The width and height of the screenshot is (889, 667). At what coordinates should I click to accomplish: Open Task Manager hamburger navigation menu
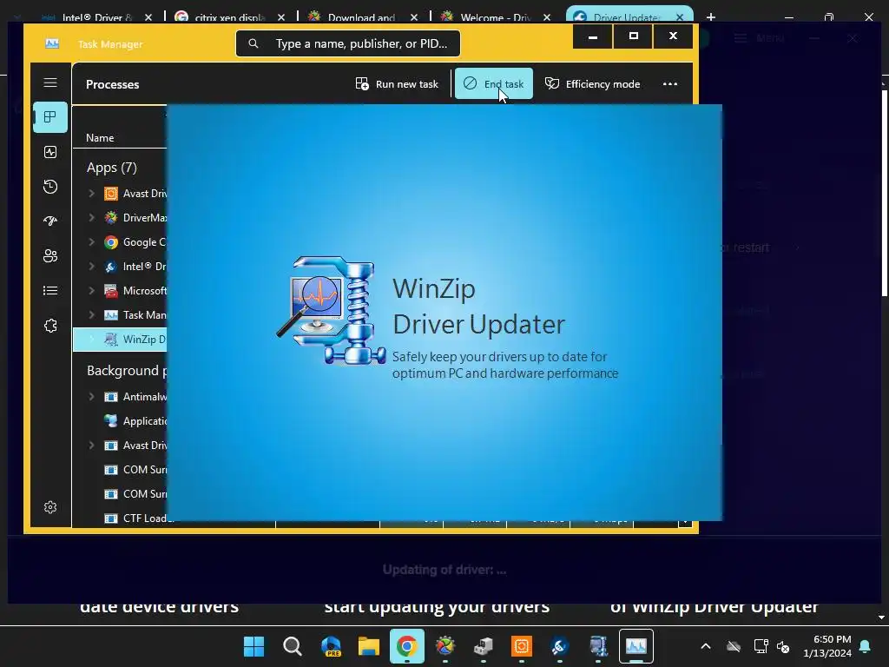50,83
